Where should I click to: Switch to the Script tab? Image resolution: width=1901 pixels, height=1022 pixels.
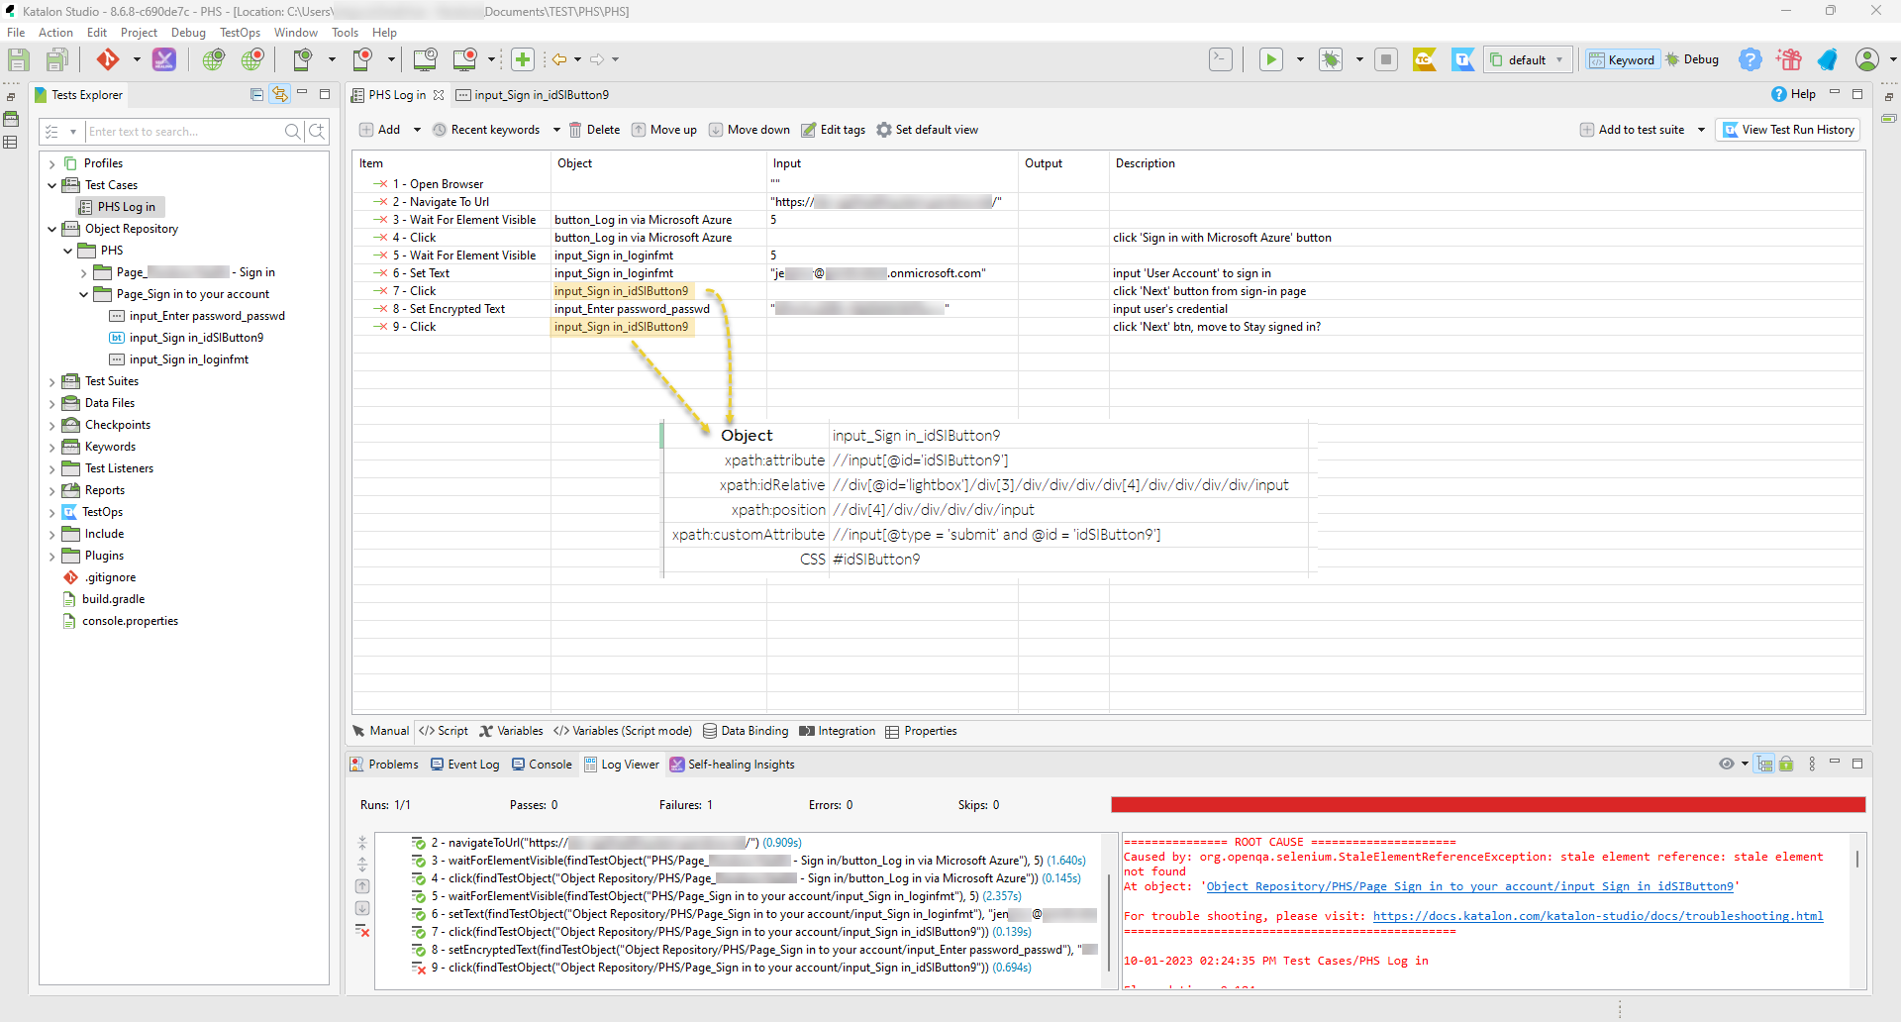(x=444, y=731)
